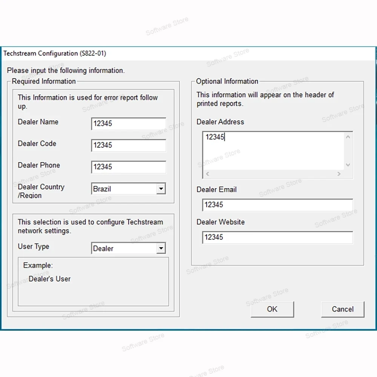Screen dimensions: 377x377
Task: Click the Cancel button
Action: [343, 309]
